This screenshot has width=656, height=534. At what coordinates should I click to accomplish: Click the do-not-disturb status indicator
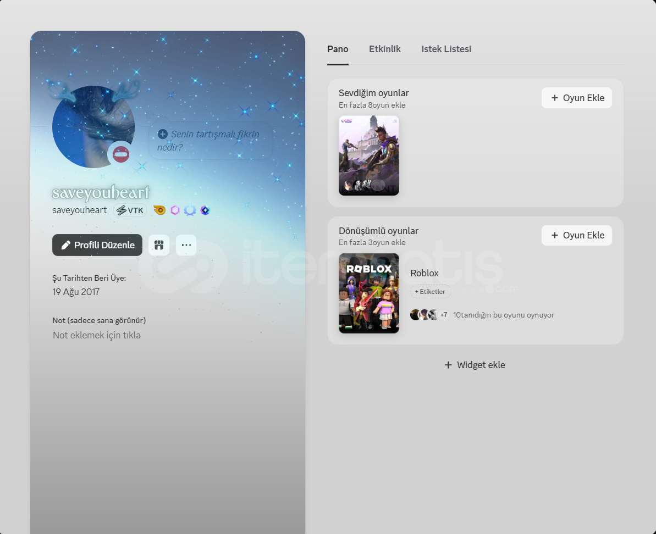click(x=121, y=154)
